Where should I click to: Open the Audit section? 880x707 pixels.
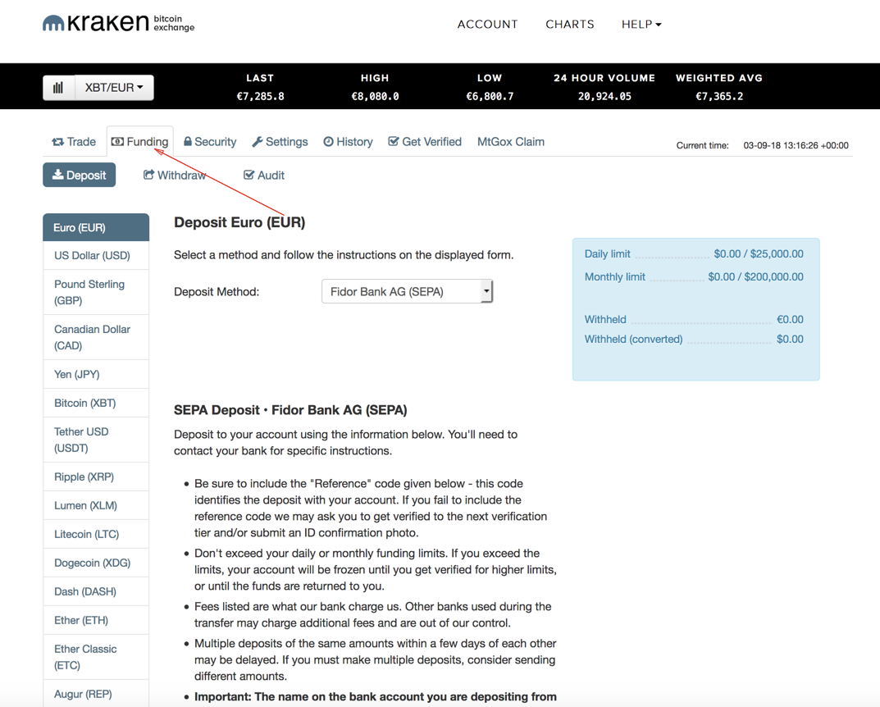tap(264, 175)
